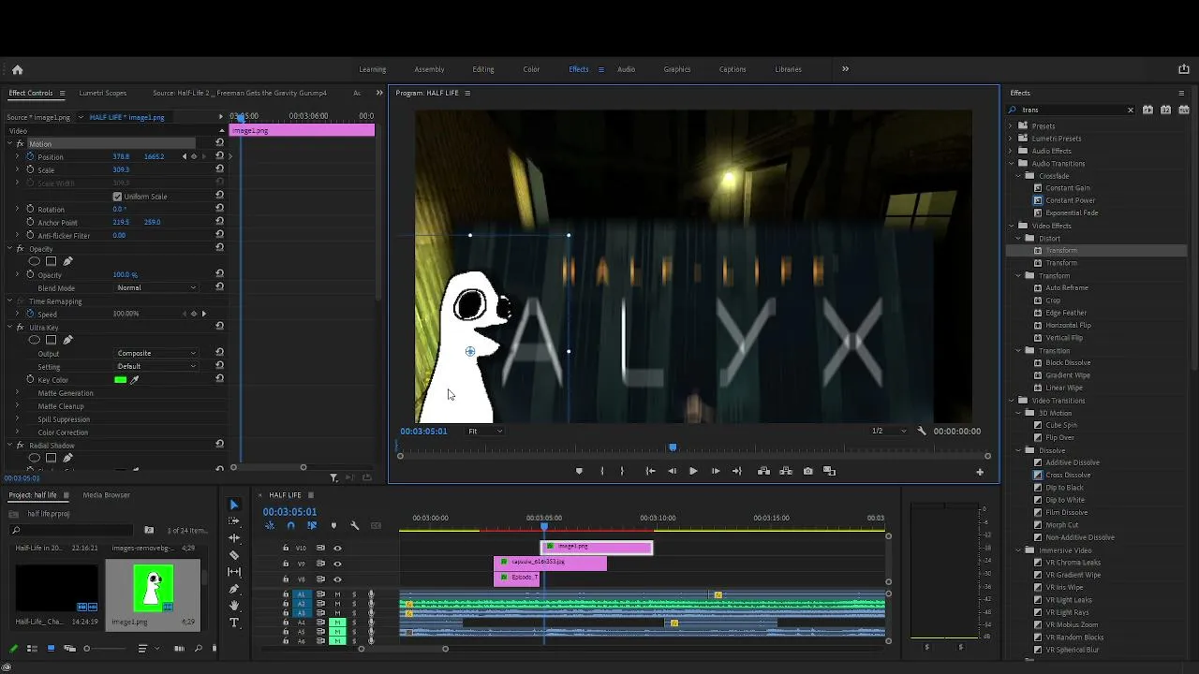Reset the Position parameter
The height and width of the screenshot is (674, 1199).
219,156
